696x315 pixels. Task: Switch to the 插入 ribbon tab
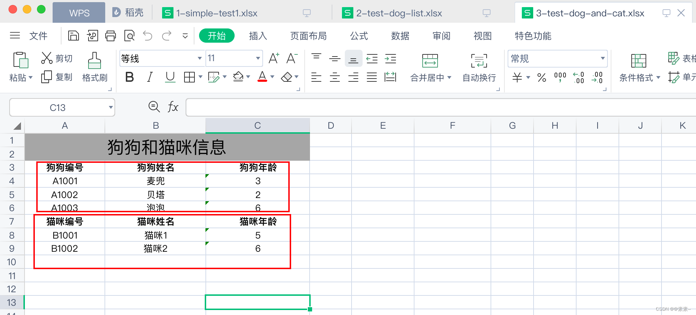(258, 36)
